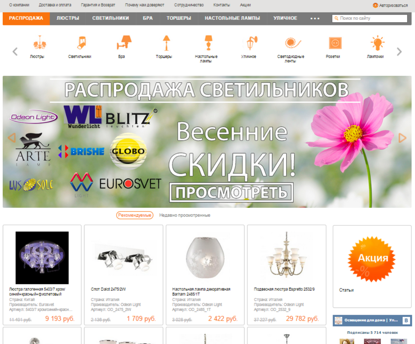Click the ПРОСМОТРЕТЬ banner button

coord(231,192)
